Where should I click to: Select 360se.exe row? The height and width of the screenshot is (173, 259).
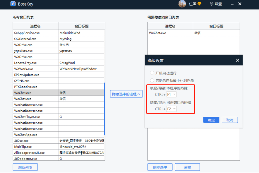(x=58, y=141)
